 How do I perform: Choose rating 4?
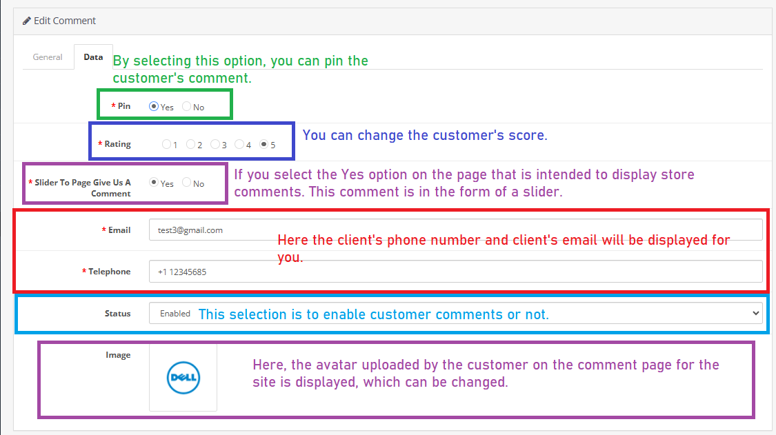coord(239,145)
